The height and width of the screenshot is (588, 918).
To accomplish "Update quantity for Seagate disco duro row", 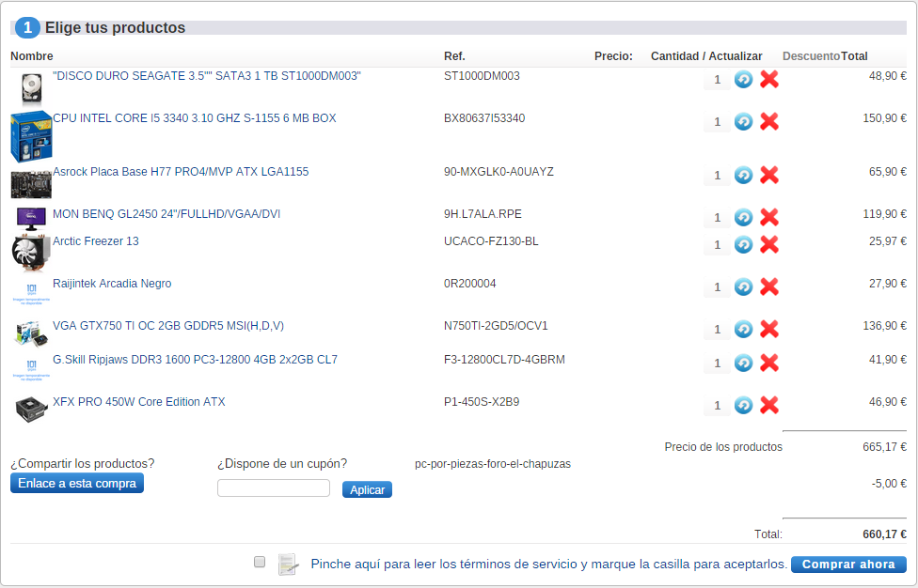I will [744, 79].
